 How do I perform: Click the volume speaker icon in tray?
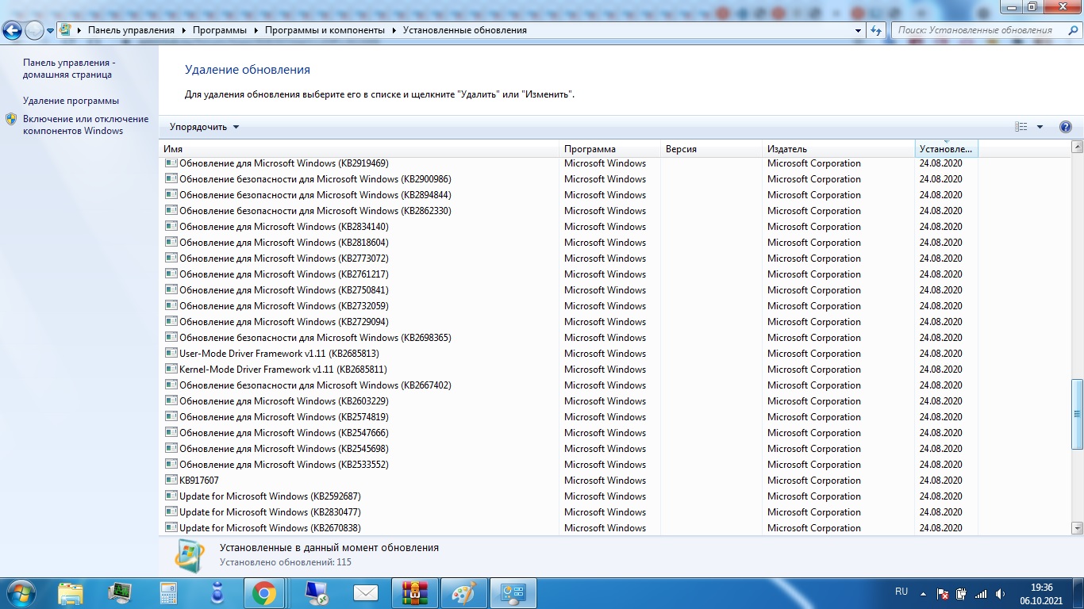click(1000, 593)
